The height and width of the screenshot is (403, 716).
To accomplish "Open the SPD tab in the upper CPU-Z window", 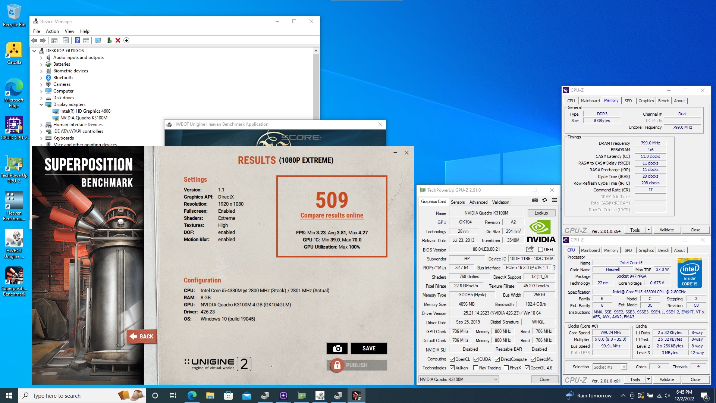I will [x=628, y=101].
